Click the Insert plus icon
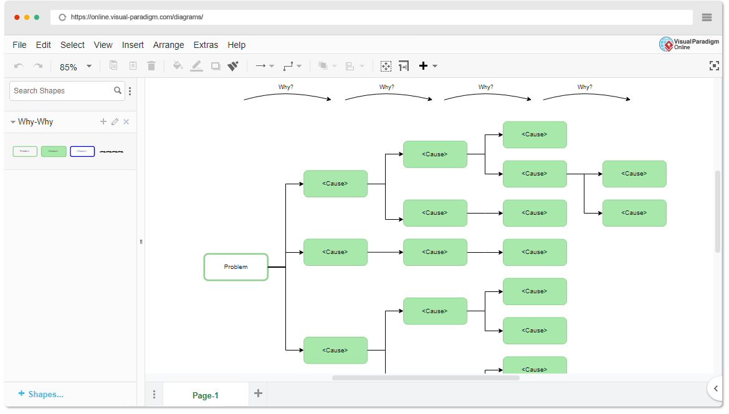 point(423,66)
